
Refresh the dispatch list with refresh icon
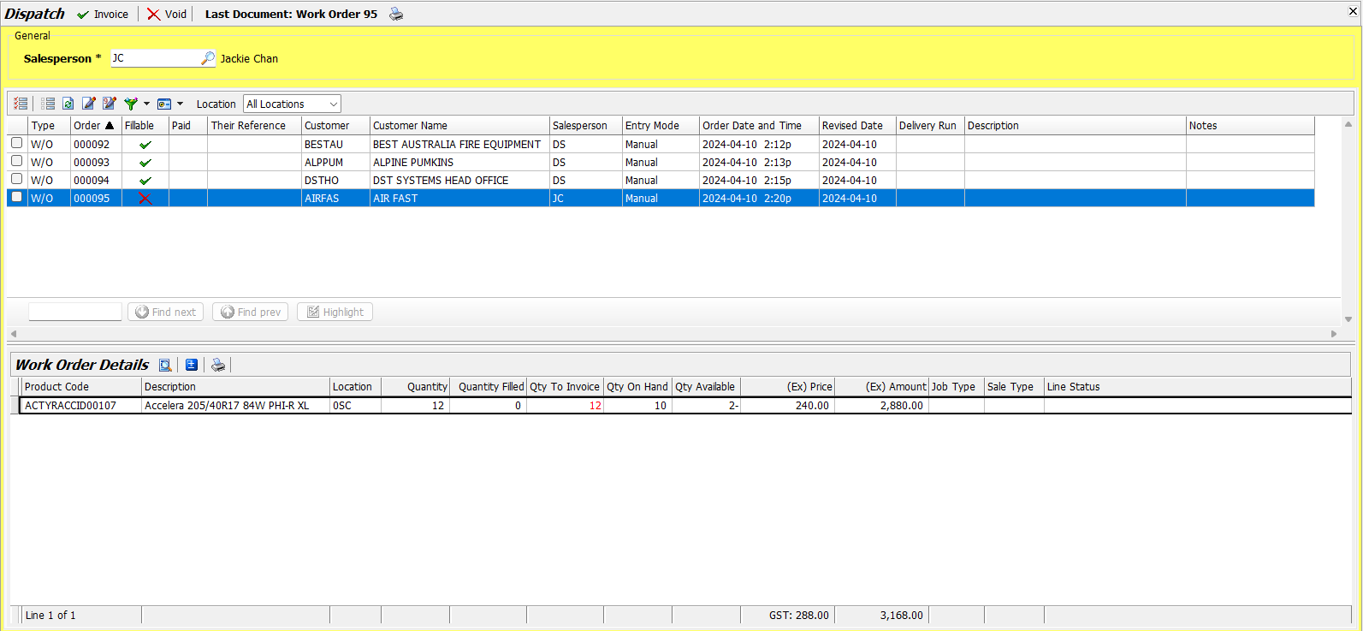coord(68,104)
